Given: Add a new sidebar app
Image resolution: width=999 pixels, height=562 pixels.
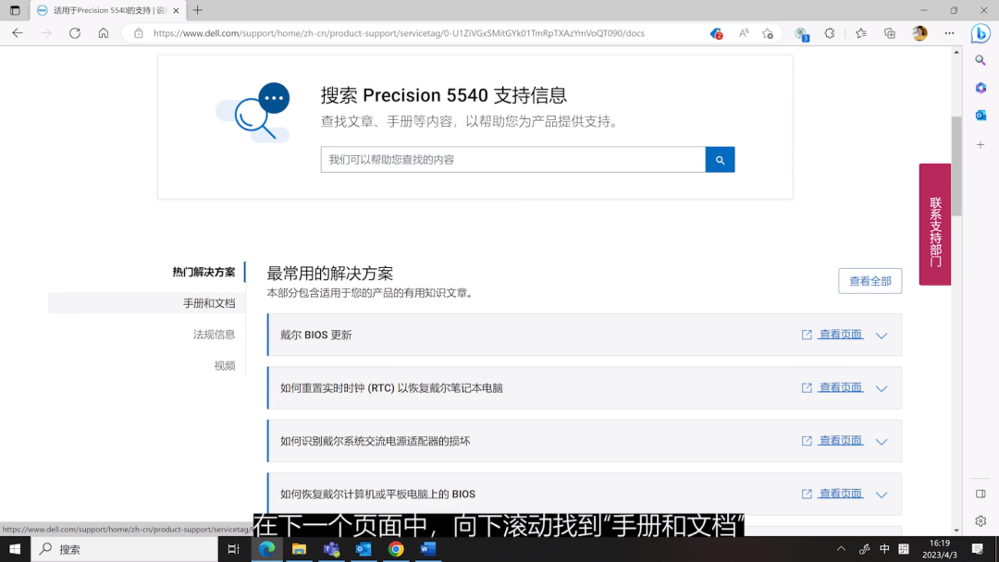Looking at the screenshot, I should (980, 144).
